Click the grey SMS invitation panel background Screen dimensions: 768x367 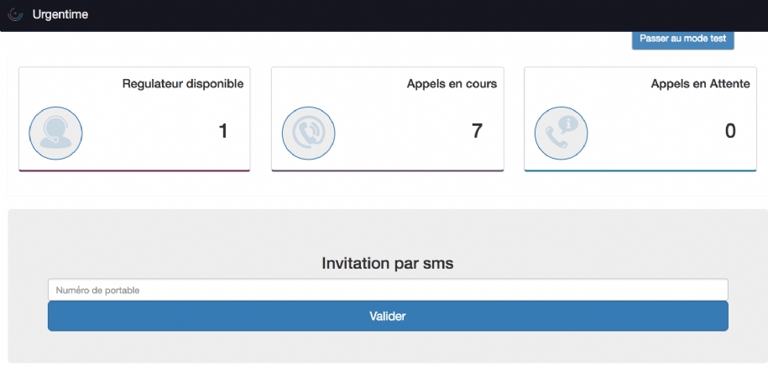tap(387, 231)
